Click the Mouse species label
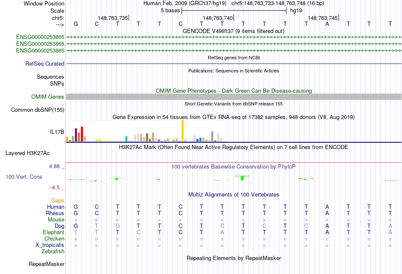This screenshot has width=402, height=274. pyautogui.click(x=56, y=220)
